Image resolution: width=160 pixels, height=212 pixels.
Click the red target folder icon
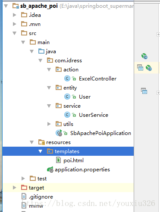point(24,187)
